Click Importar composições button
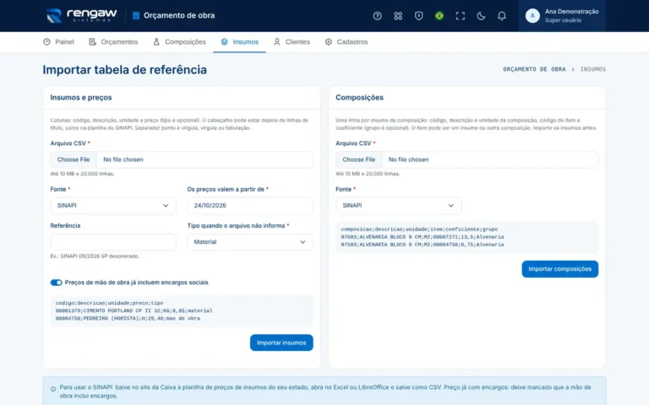This screenshot has height=405, width=649. 559,269
